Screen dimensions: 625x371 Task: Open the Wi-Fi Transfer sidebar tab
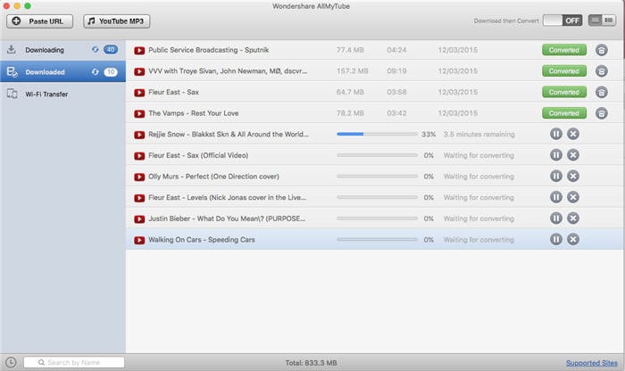pos(63,94)
